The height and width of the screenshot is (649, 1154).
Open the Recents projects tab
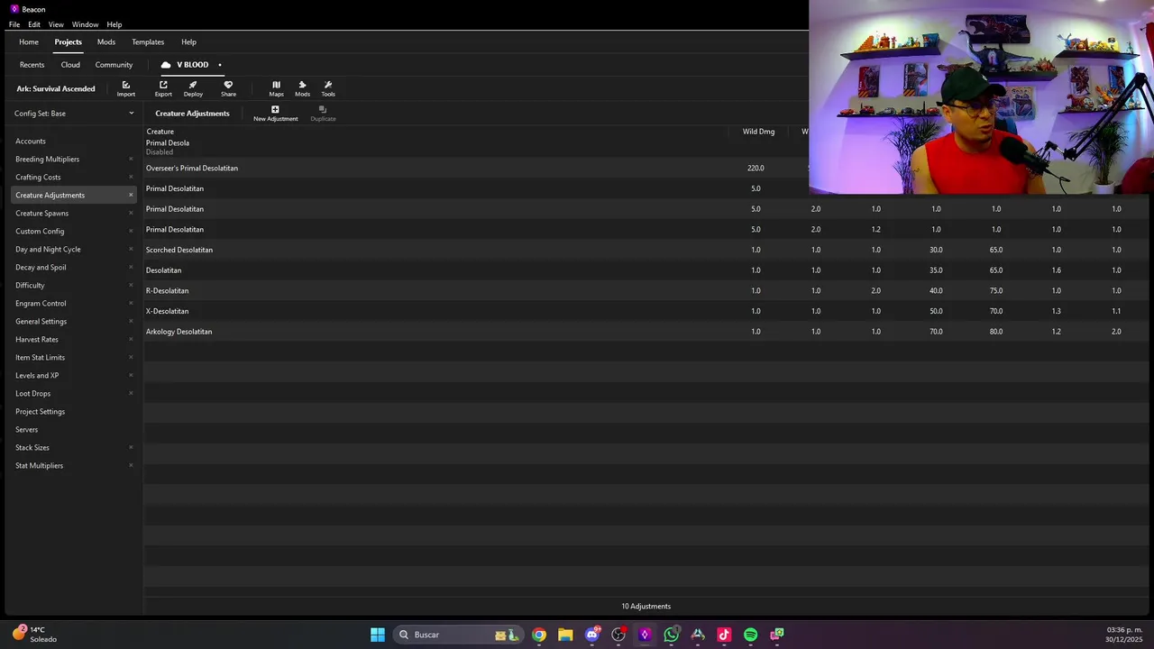(x=32, y=65)
